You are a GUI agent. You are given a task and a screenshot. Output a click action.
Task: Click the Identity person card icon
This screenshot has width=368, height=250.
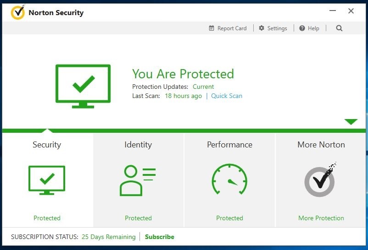138,180
